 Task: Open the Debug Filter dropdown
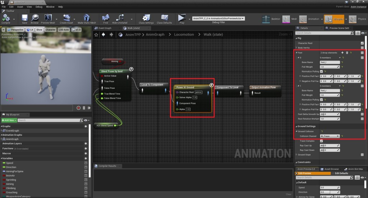[218, 18]
